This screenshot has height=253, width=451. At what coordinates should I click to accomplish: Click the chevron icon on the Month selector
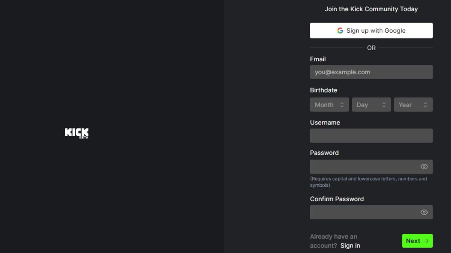click(x=342, y=105)
